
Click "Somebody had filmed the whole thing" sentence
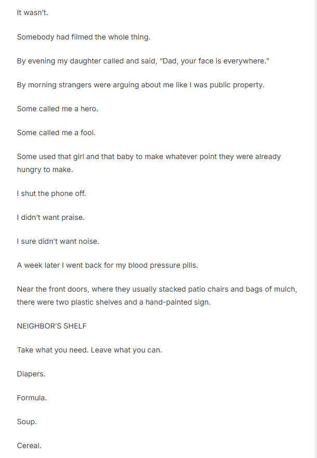(x=83, y=37)
